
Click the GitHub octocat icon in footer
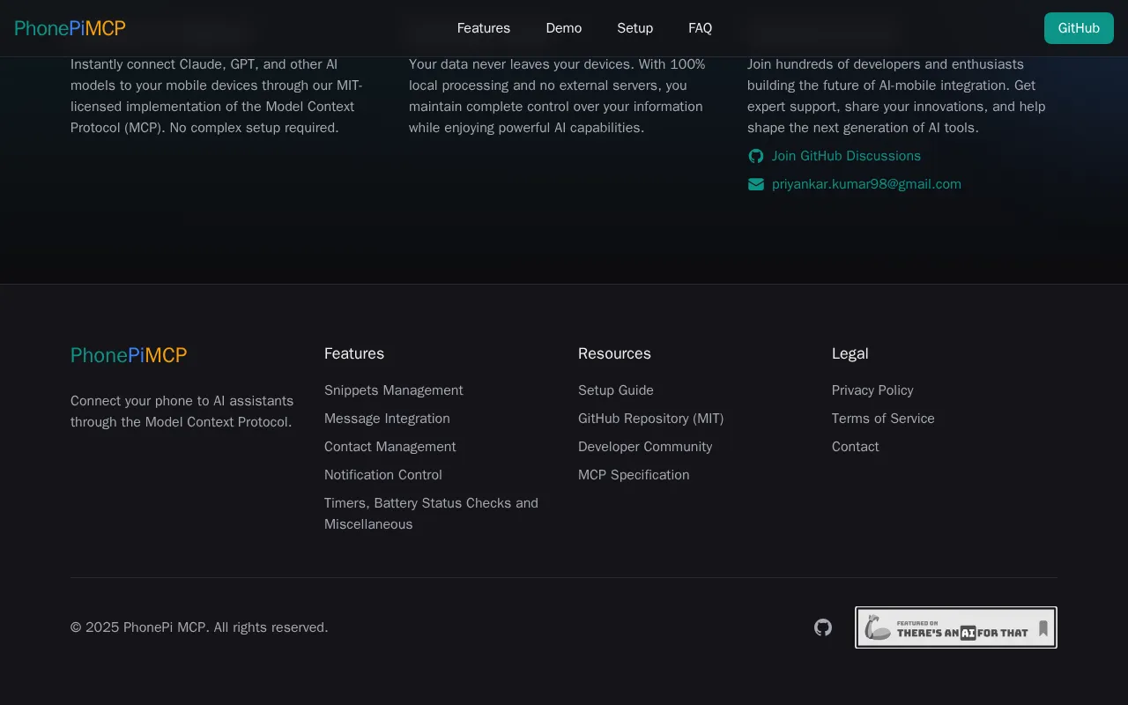pos(823,627)
